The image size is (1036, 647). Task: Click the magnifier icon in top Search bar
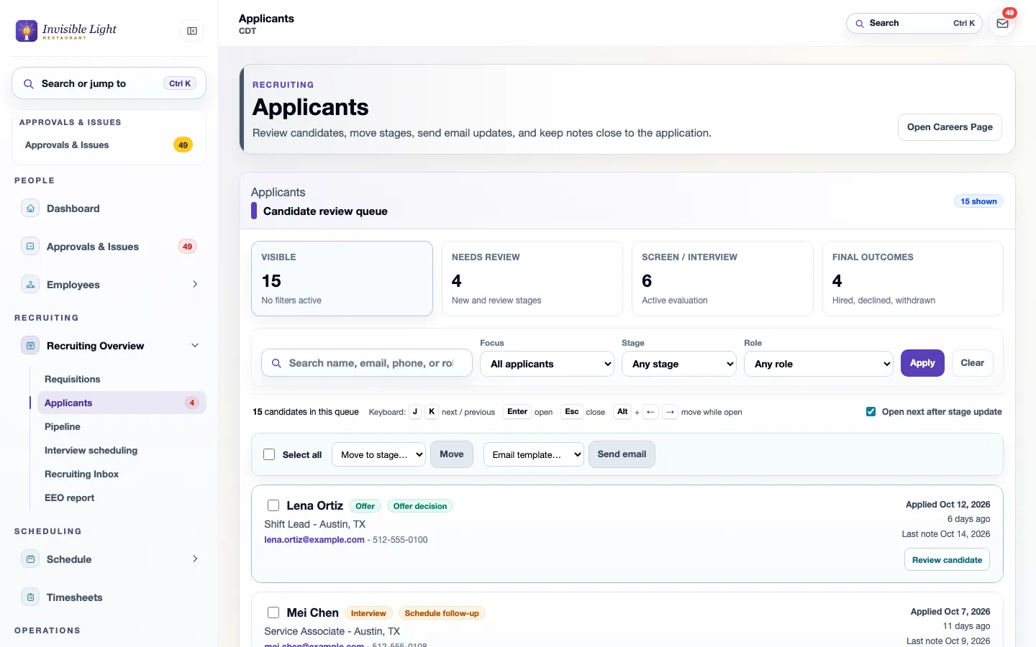click(860, 24)
